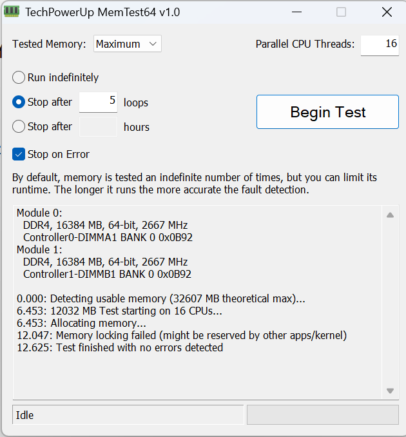Click the 'Module 0:' log line
406x437 pixels.
click(39, 213)
